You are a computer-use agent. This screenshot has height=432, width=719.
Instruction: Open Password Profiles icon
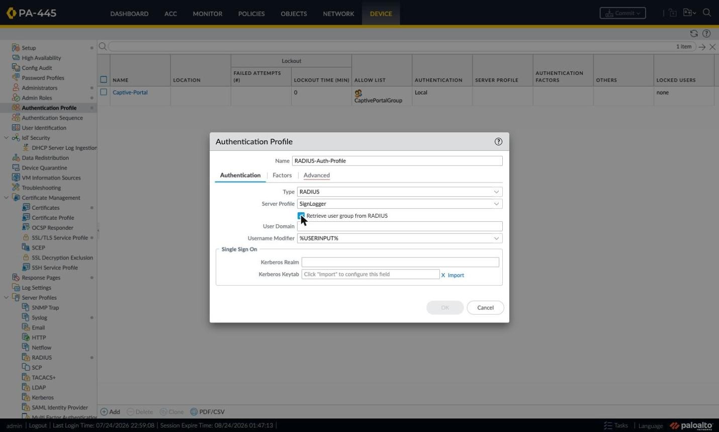click(16, 78)
